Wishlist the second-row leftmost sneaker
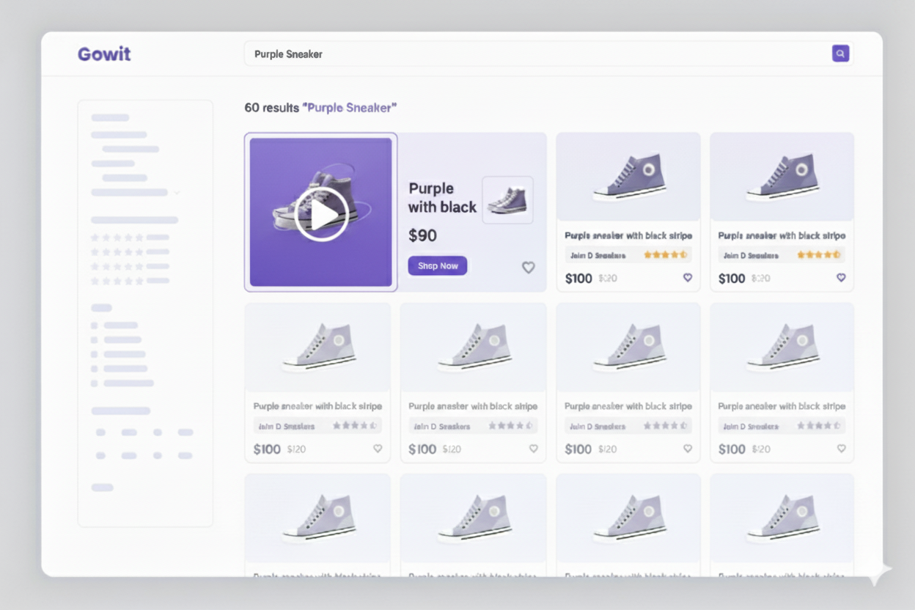 point(378,449)
